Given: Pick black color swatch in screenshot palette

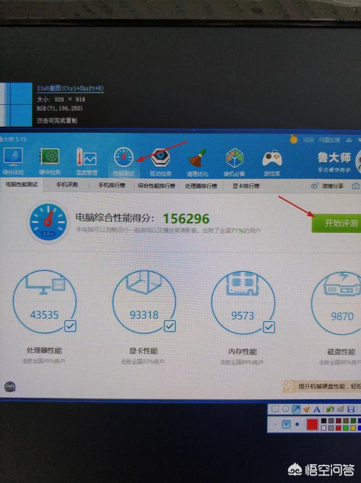Looking at the screenshot, I should coord(323,420).
